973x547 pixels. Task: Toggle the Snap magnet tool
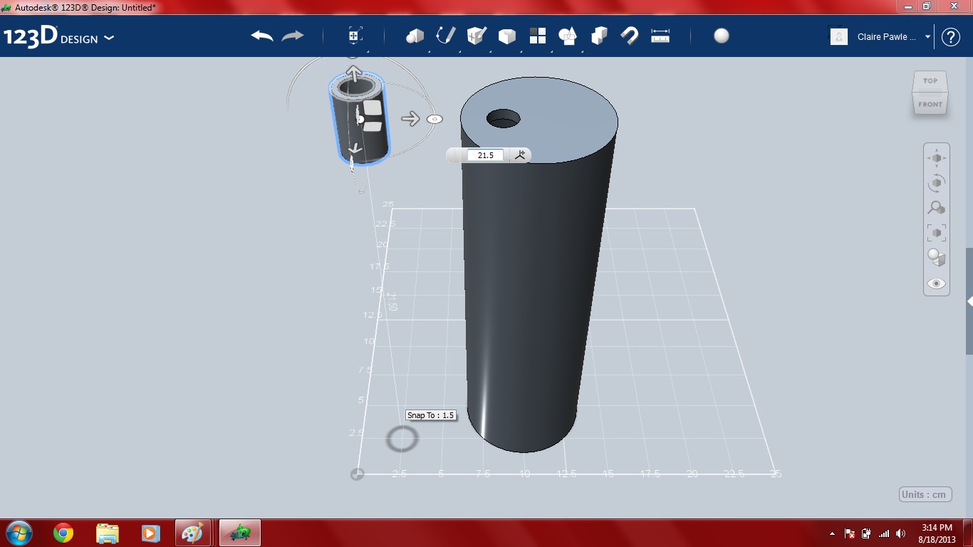tap(630, 36)
